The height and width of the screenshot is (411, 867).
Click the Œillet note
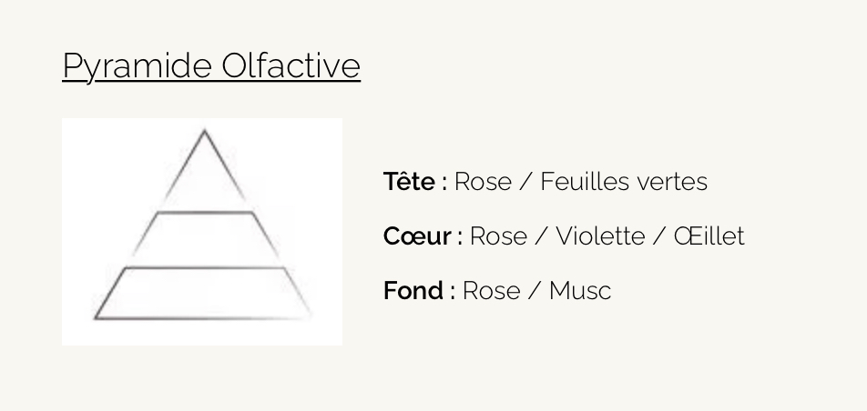[709, 236]
